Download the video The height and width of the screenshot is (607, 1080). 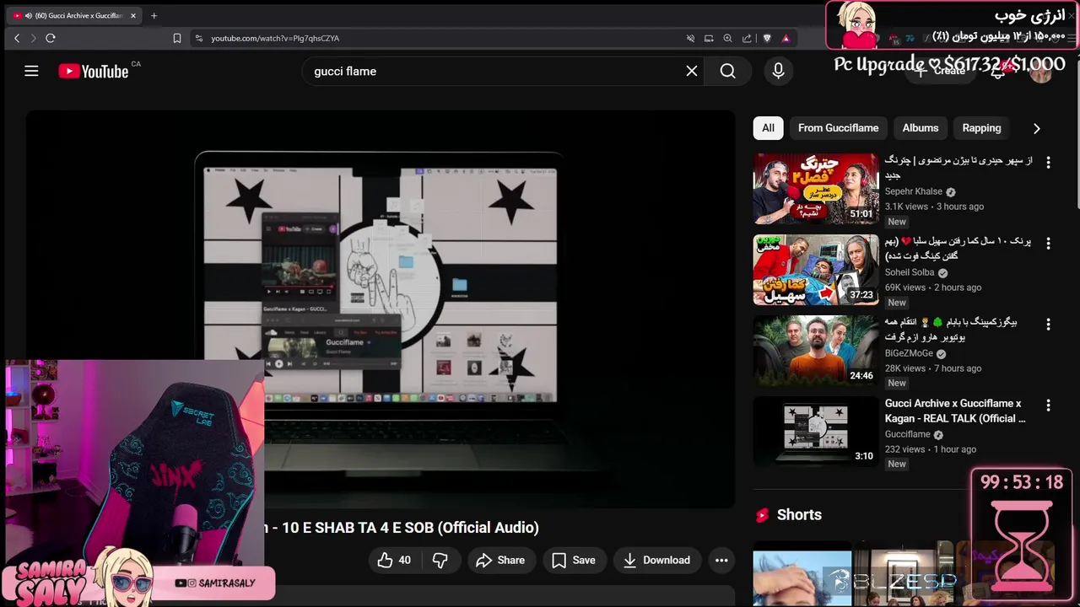click(656, 560)
